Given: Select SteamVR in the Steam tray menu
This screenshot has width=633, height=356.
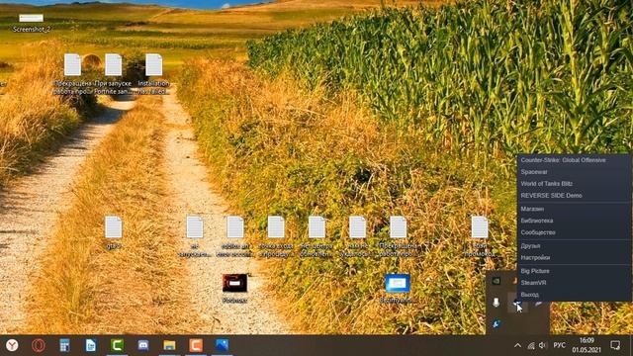Looking at the screenshot, I should [x=574, y=283].
